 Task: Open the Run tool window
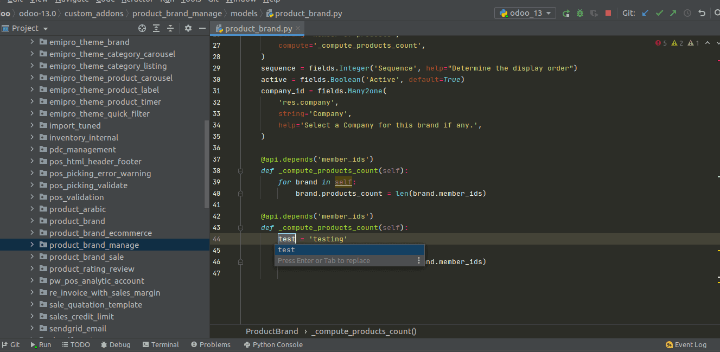(x=41, y=344)
